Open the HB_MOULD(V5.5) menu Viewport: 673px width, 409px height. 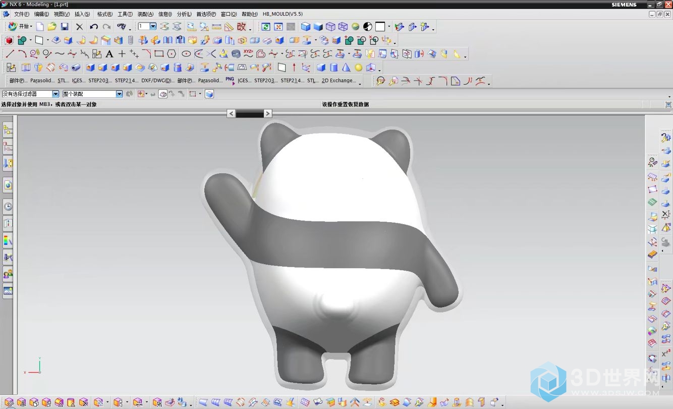tap(283, 14)
